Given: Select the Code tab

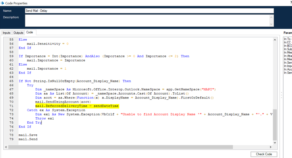Looking at the screenshot, I should tap(30, 32).
